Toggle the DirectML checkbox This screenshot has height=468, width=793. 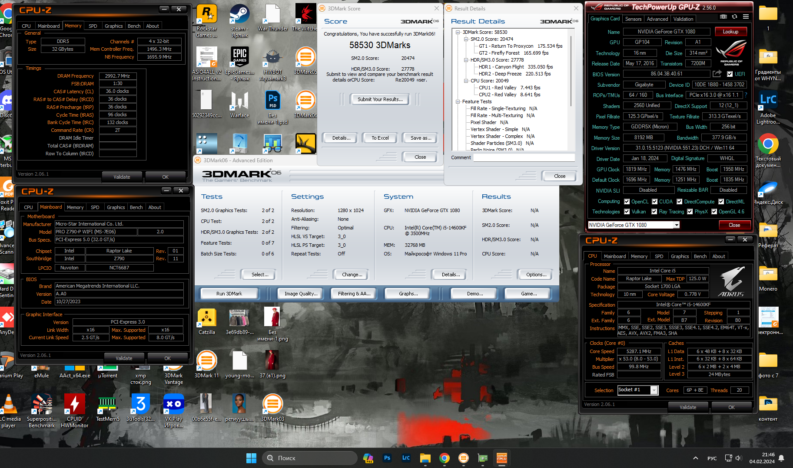(721, 202)
